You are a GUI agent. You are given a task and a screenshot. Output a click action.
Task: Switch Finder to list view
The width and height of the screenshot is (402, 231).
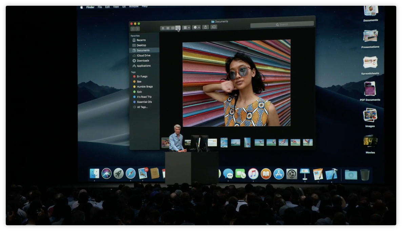pyautogui.click(x=168, y=28)
